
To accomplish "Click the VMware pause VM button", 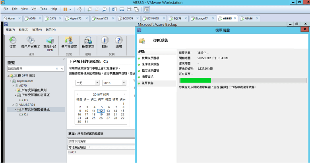I will (x=65, y=9).
